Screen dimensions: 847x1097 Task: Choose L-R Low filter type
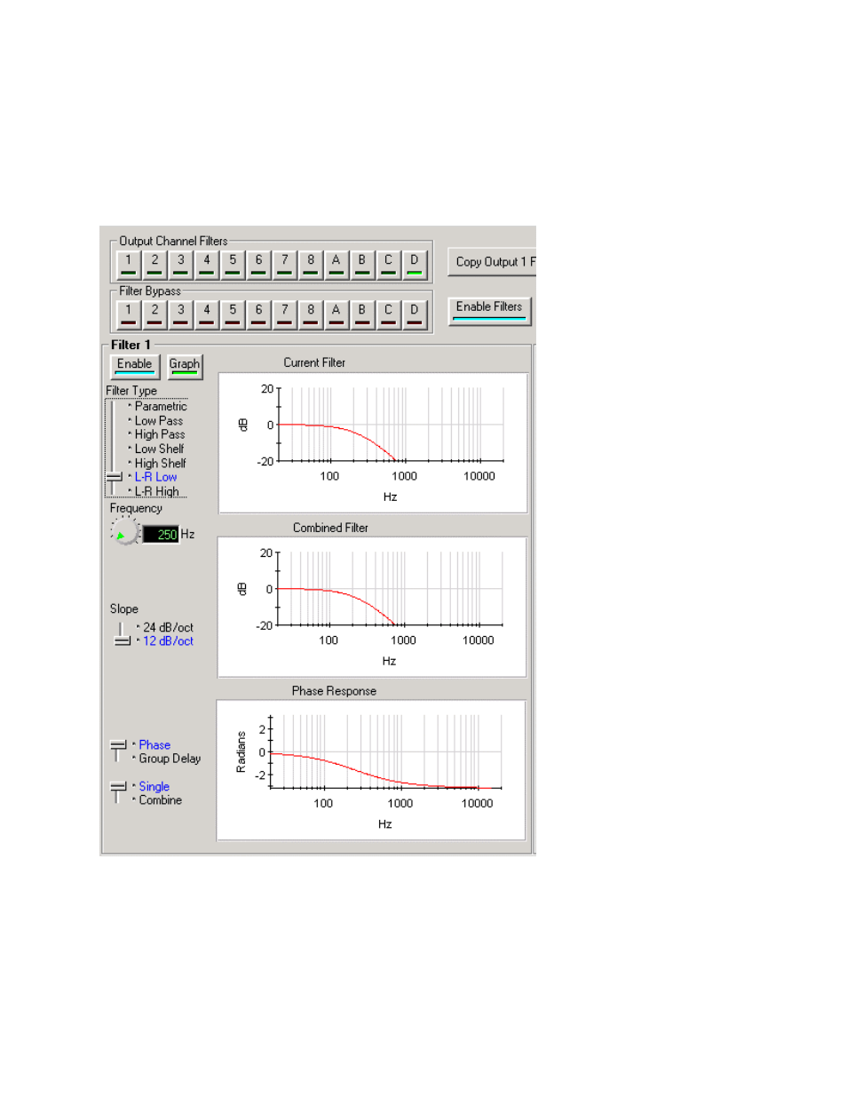coord(155,477)
